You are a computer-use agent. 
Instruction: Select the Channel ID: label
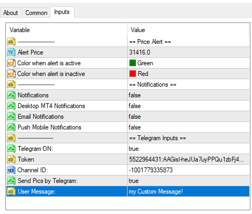[33, 170]
